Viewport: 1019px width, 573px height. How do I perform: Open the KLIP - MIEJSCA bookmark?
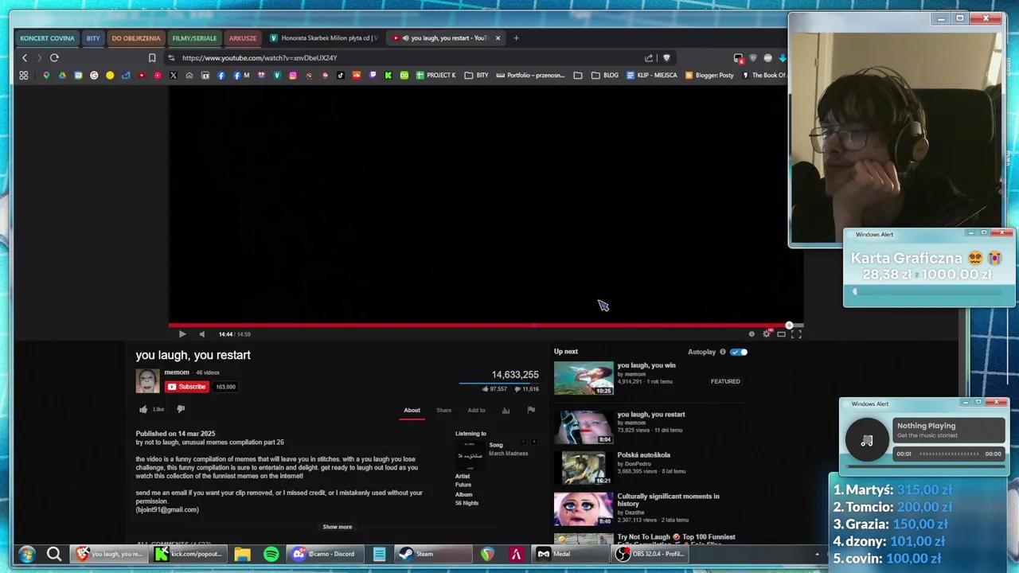click(x=651, y=76)
